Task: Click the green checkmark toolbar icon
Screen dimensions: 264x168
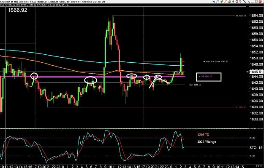Action: pos(221,2)
